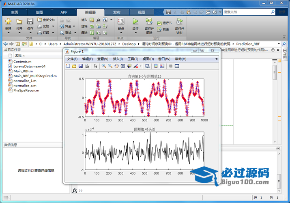
Task: Click quick access save icon in top bar
Action: pyautogui.click(x=168, y=12)
